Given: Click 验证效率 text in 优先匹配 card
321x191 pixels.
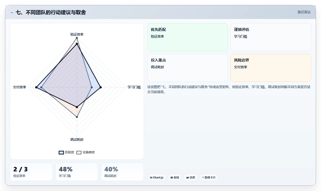Looking at the screenshot, I should click(157, 36).
